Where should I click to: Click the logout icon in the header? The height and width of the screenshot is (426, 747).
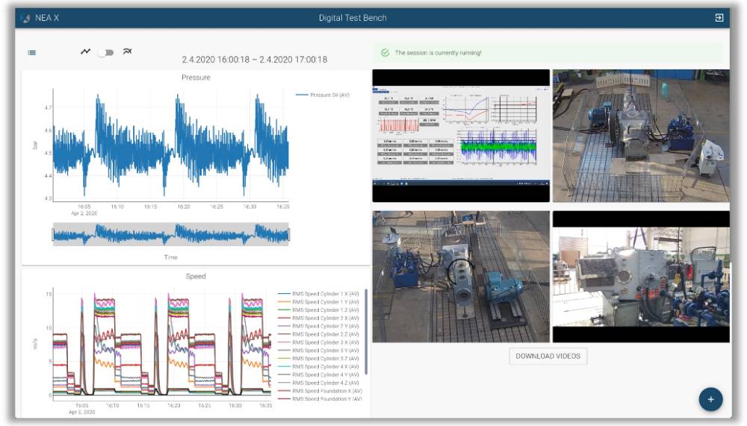click(x=719, y=18)
